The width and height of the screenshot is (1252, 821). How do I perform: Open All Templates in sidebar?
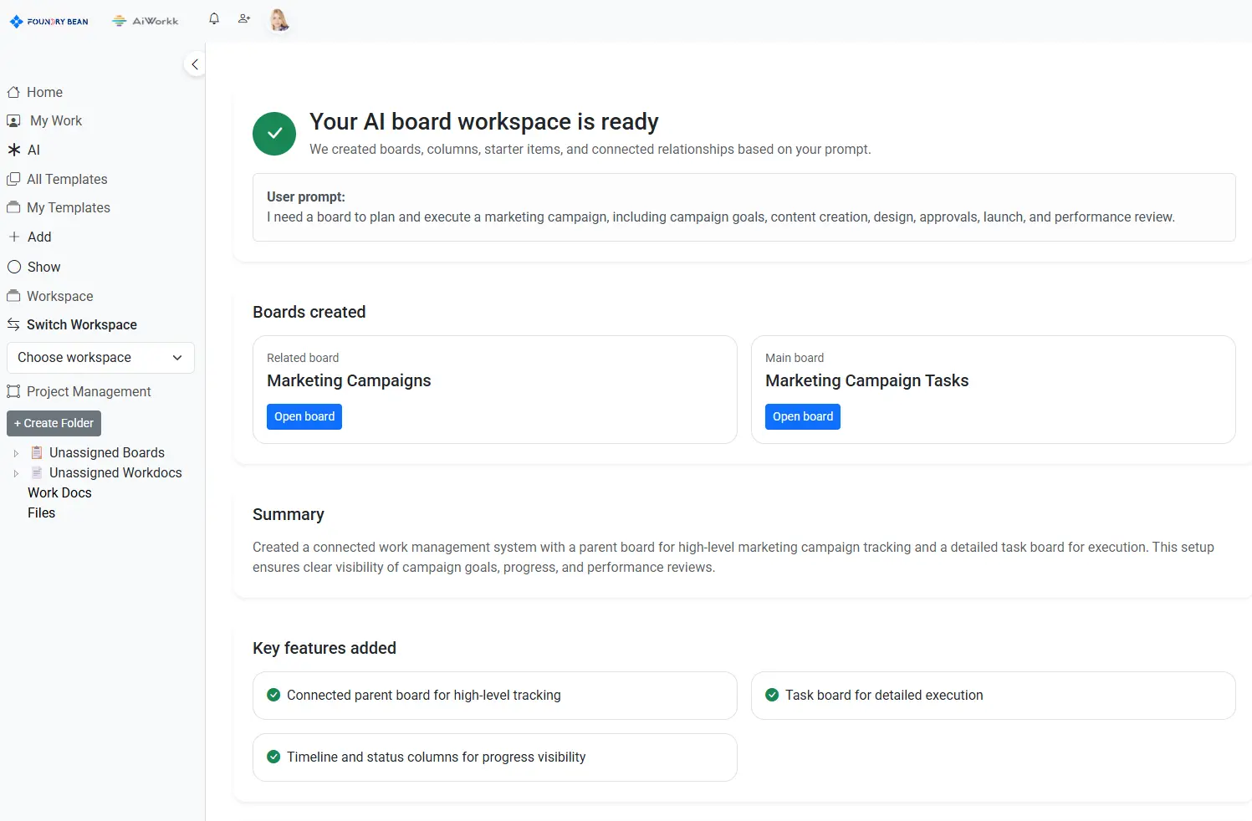(x=57, y=179)
